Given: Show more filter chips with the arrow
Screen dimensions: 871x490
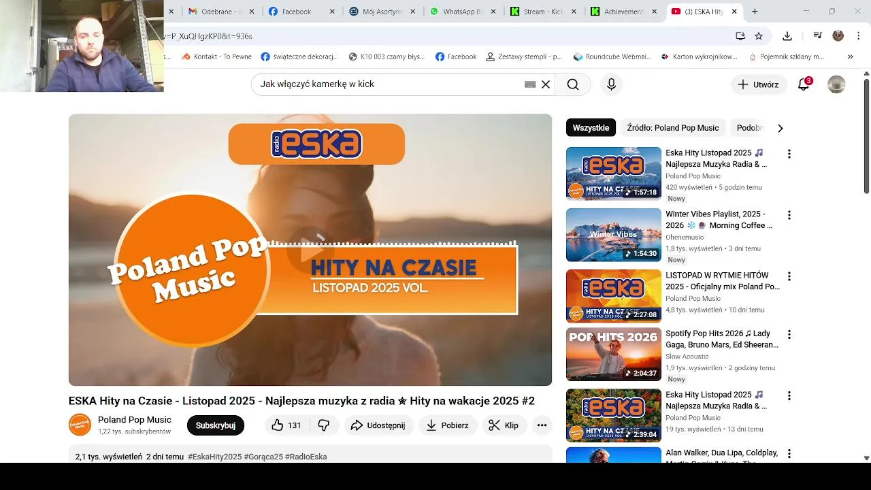Looking at the screenshot, I should [780, 128].
